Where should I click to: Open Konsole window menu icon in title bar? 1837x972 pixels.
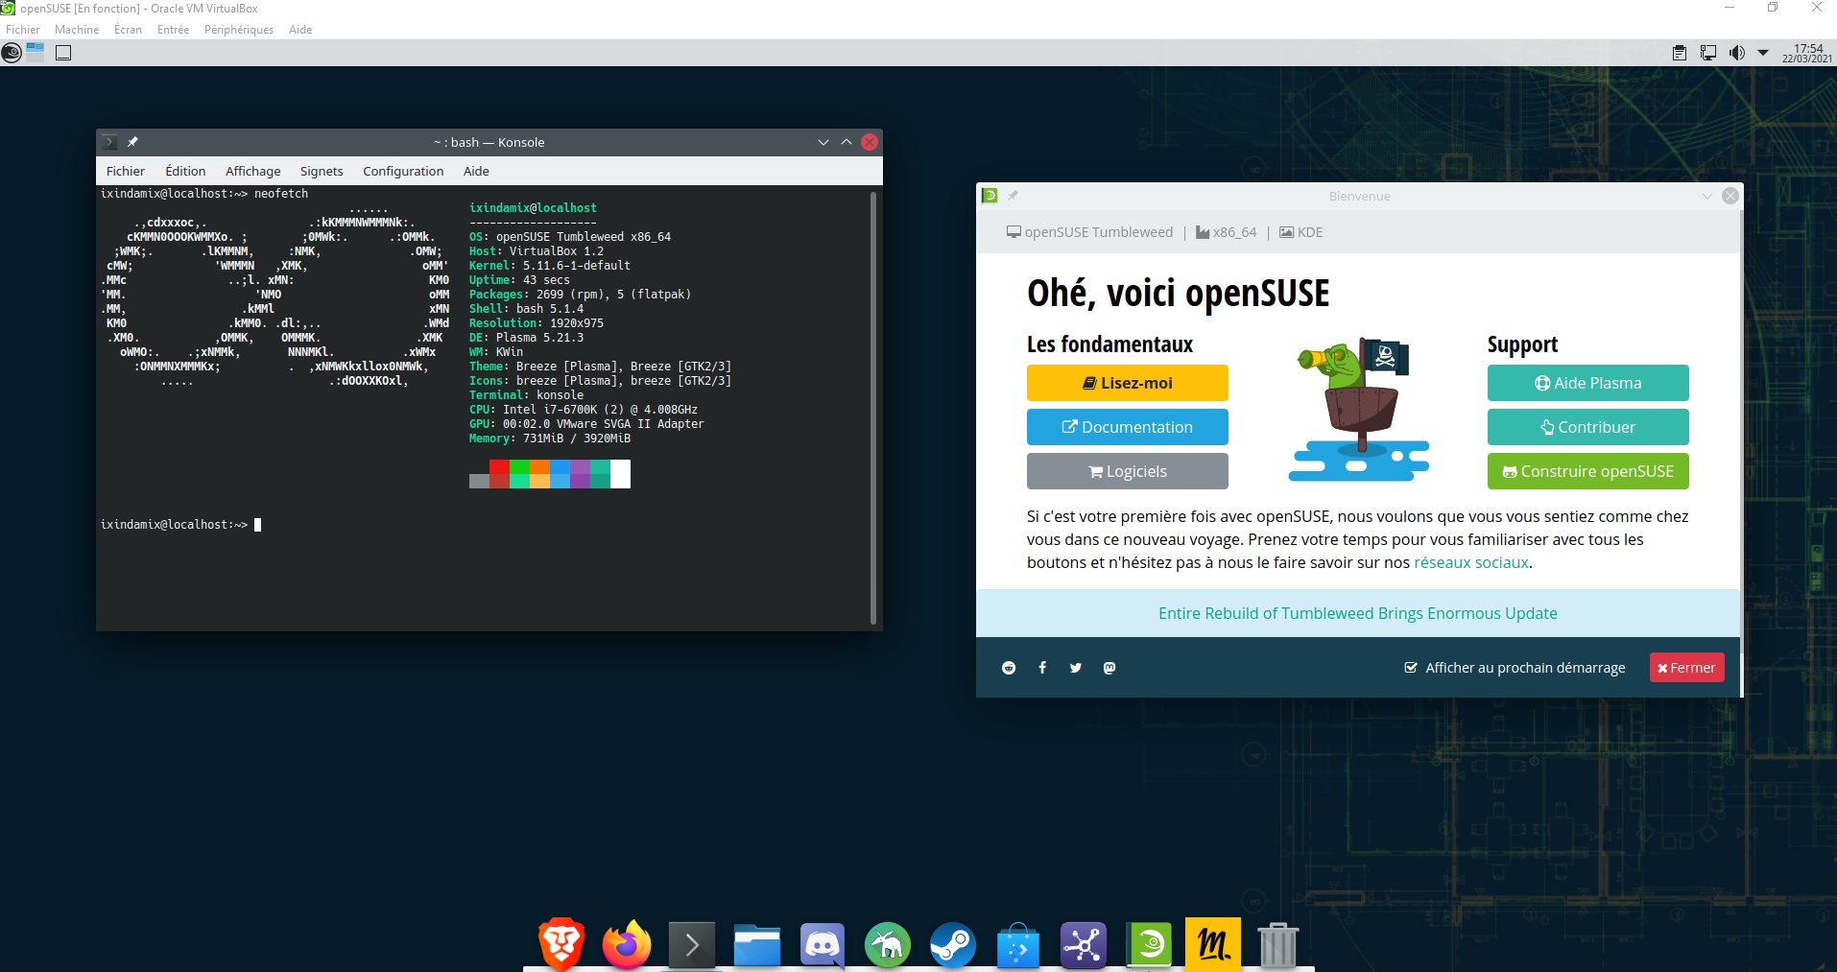point(109,142)
